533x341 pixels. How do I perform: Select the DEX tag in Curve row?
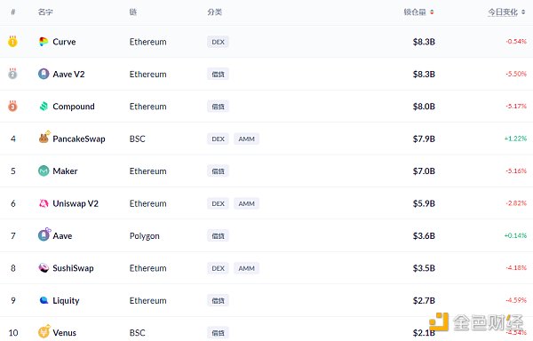[218, 42]
